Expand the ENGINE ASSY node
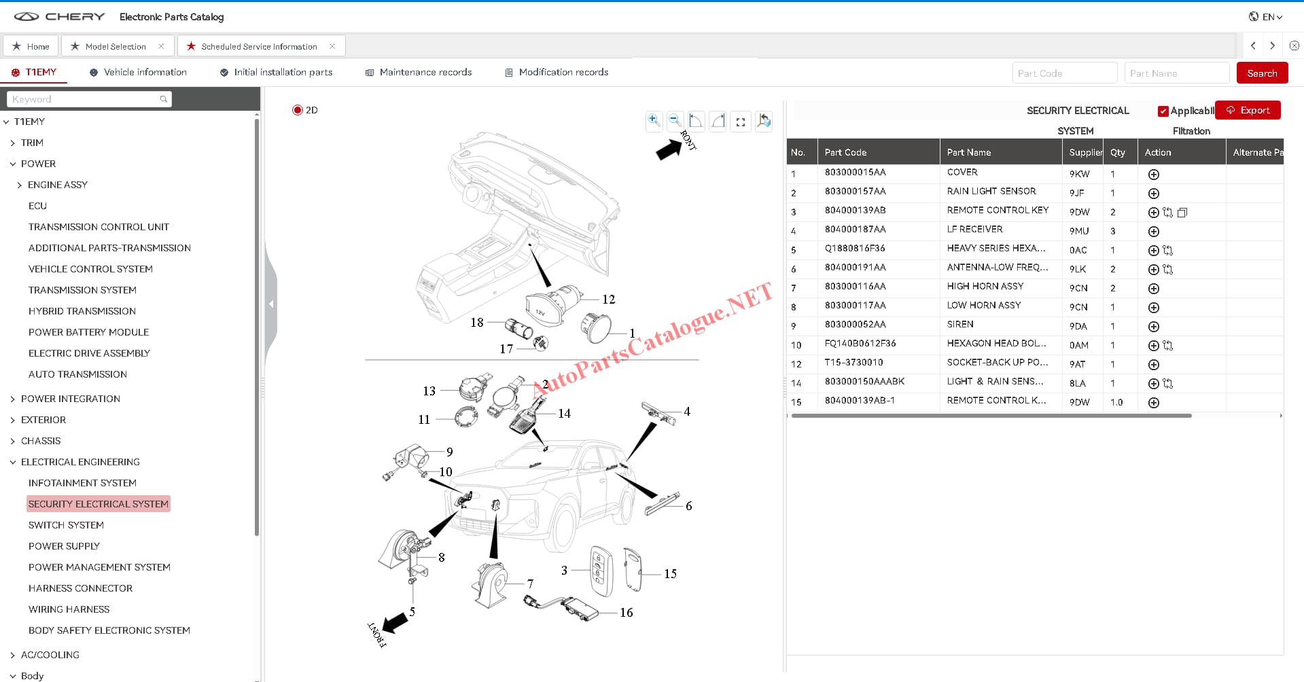Viewport: 1304px width, 682px height. tap(20, 185)
